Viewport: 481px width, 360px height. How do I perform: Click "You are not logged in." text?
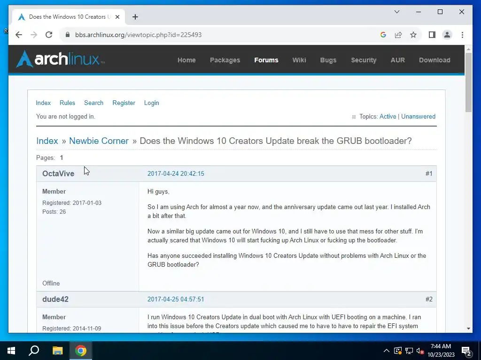66,116
